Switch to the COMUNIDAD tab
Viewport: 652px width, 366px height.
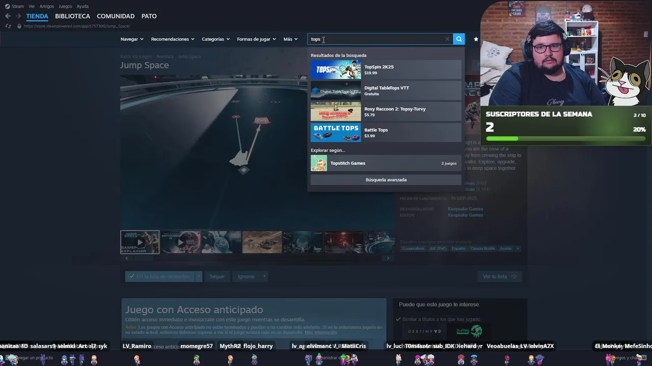pyautogui.click(x=116, y=16)
